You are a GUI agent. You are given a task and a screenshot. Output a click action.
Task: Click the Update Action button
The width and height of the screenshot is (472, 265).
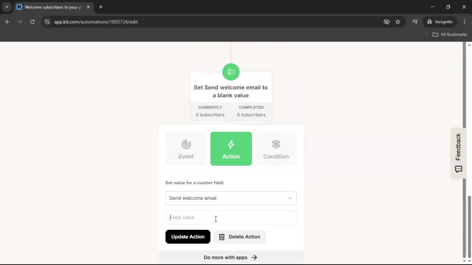(188, 237)
